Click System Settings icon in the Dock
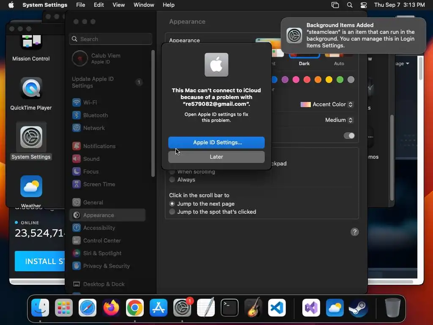 pyautogui.click(x=182, y=308)
